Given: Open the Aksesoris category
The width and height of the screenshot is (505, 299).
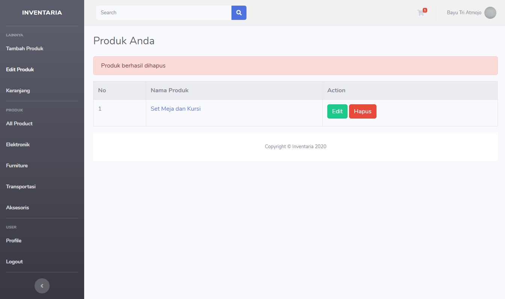Looking at the screenshot, I should click(17, 207).
